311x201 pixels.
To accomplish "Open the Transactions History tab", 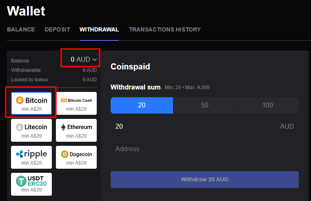I will (x=165, y=29).
